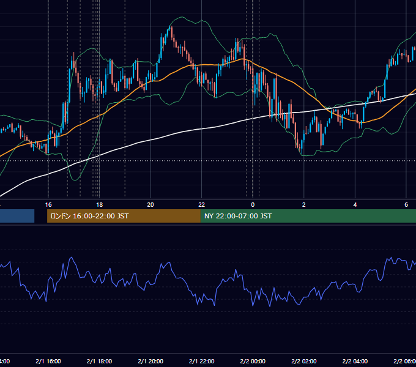Click the 2/2 04:00 time label
Viewport: 416px width, 367px height.
(355, 361)
